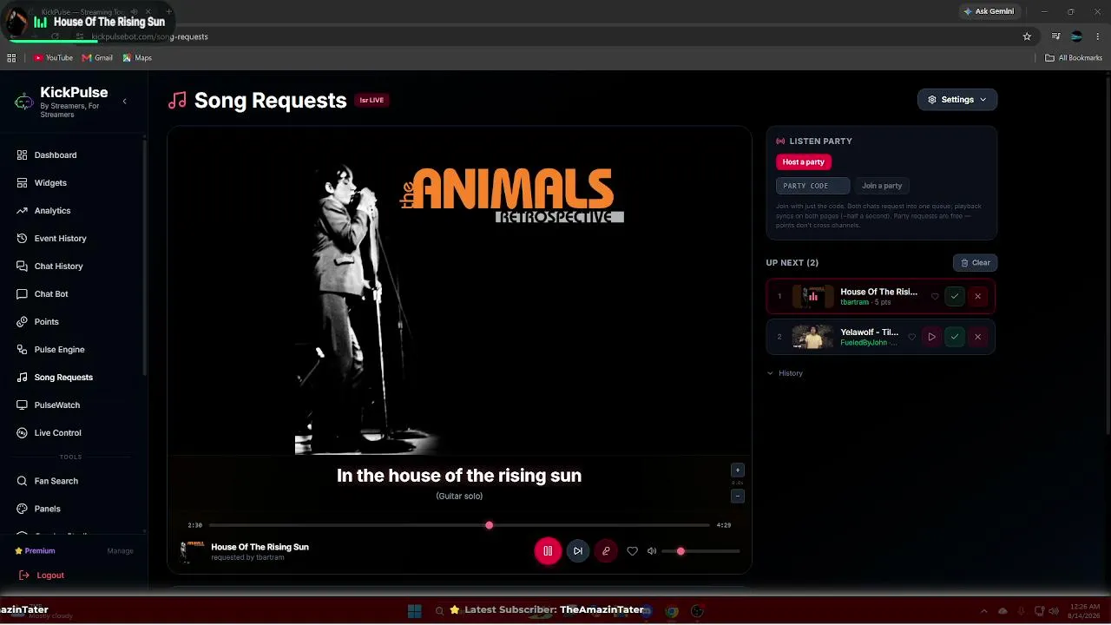Adjust the volume slider handle
The image size is (1111, 625).
680,551
